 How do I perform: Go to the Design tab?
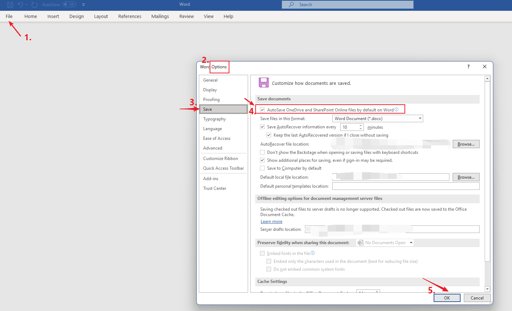pyautogui.click(x=77, y=16)
